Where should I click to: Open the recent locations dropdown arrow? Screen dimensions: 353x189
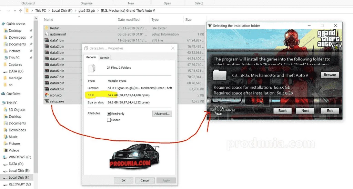(x=15, y=11)
